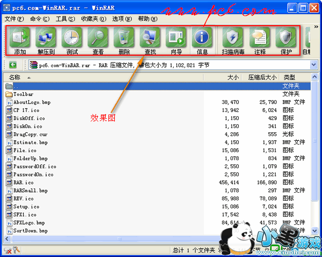Run the 测试 (Test) toolbar tool
322x257 pixels.
[72, 41]
